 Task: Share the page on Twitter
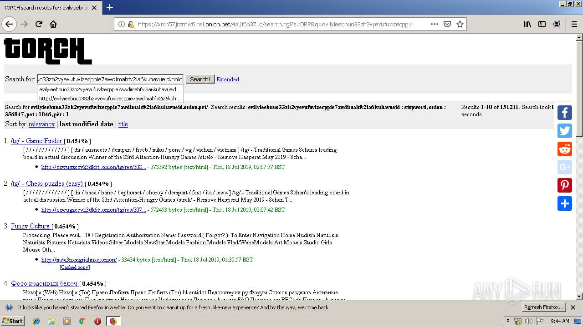(x=565, y=131)
